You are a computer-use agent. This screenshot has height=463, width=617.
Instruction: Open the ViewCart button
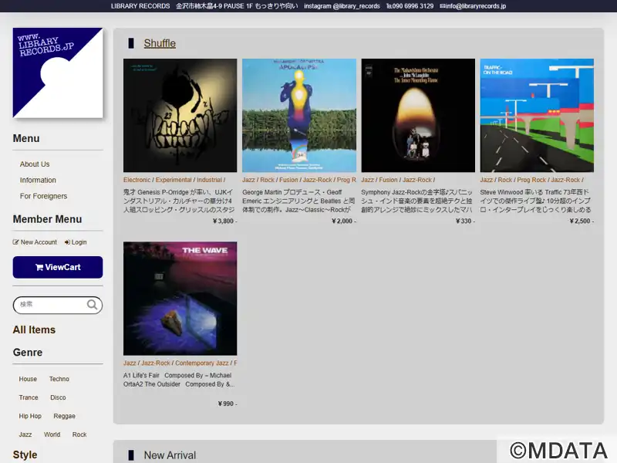(x=58, y=267)
